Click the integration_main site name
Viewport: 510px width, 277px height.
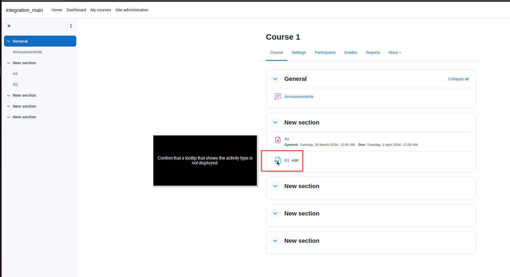tap(24, 10)
